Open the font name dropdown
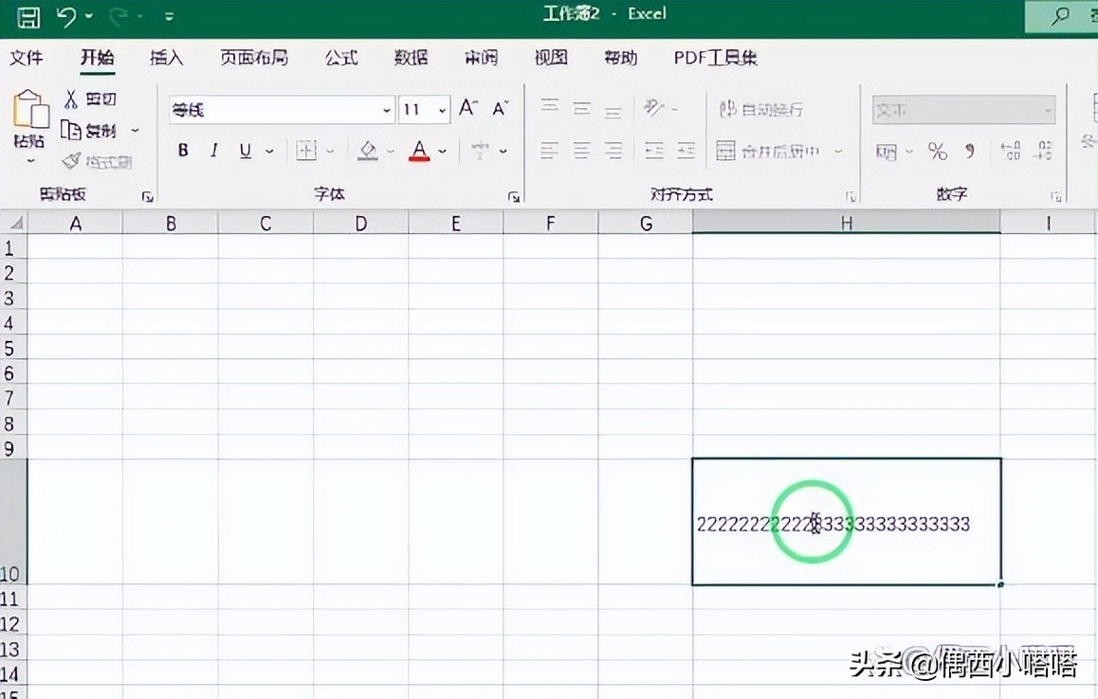Screen dimensions: 1098x699 [388, 109]
